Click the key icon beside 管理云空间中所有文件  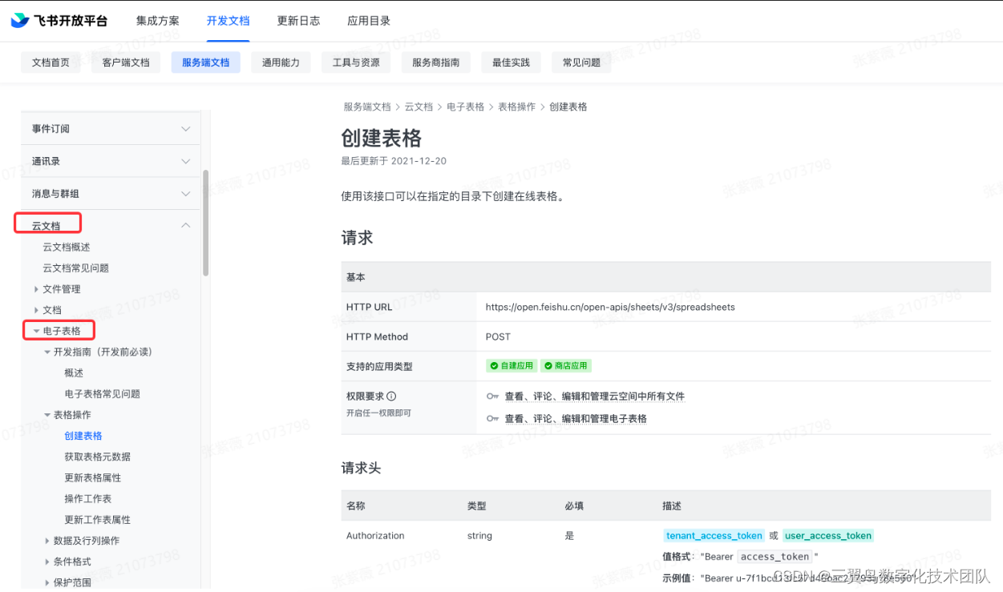[492, 396]
